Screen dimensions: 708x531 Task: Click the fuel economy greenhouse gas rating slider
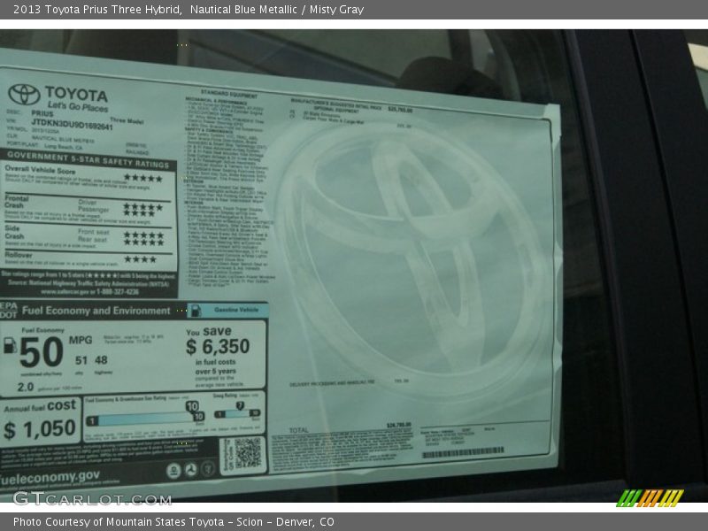[145, 416]
